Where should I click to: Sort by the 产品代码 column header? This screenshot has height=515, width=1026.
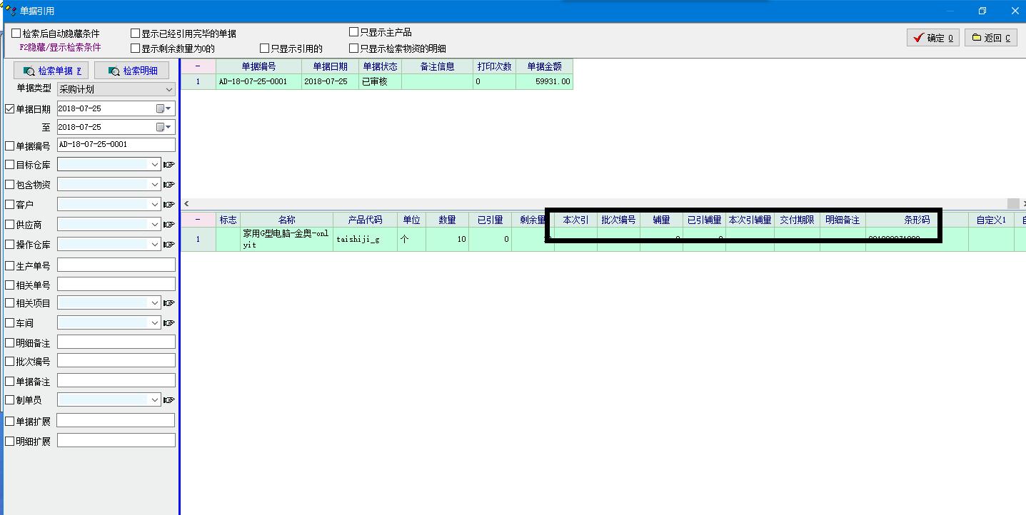point(365,220)
